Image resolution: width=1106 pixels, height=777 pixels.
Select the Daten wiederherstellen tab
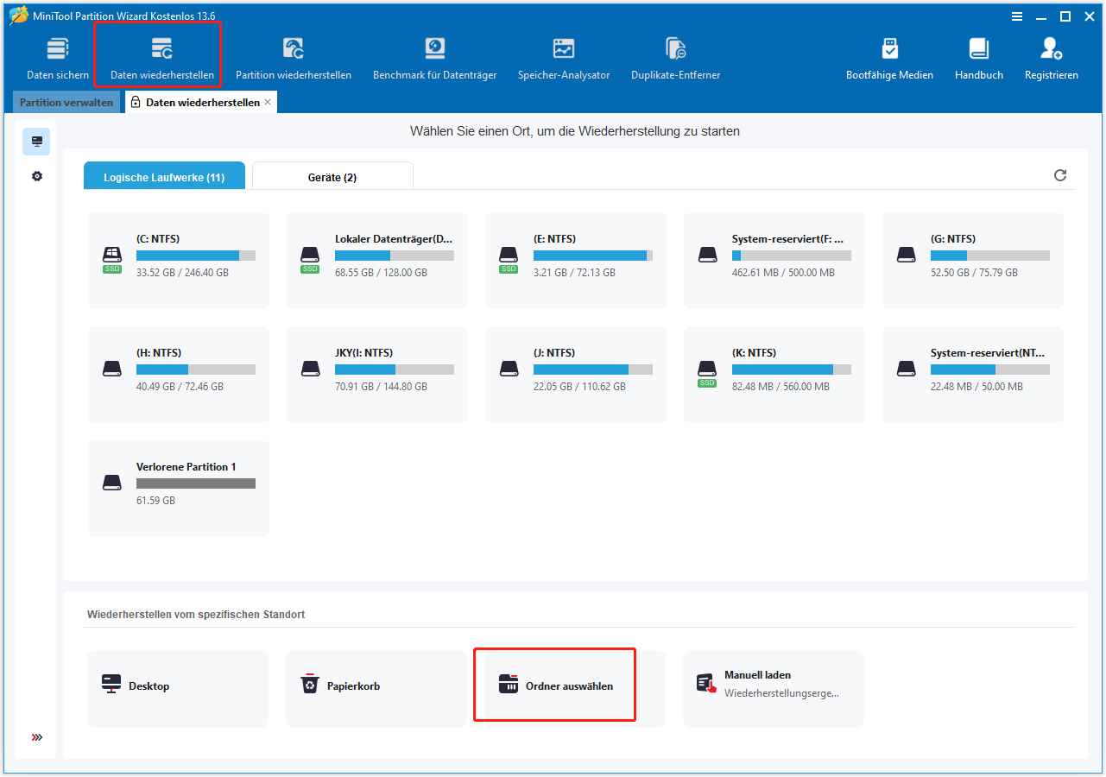click(202, 102)
